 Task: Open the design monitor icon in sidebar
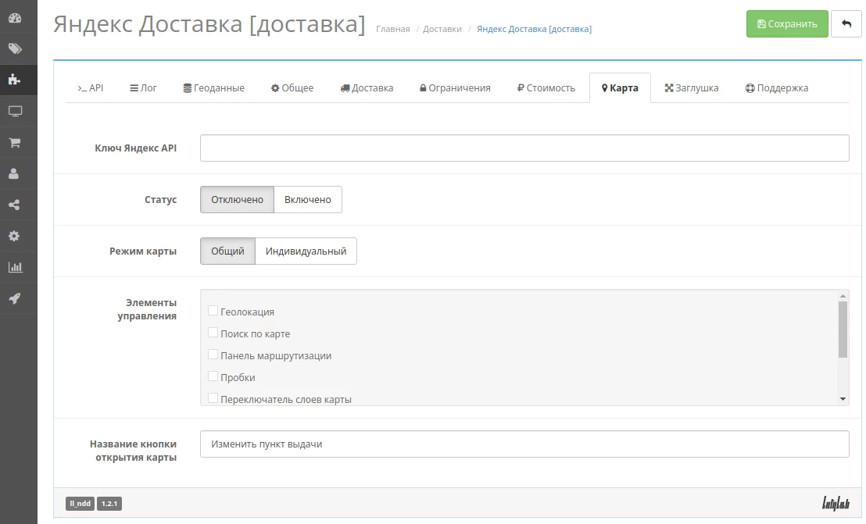[x=15, y=112]
